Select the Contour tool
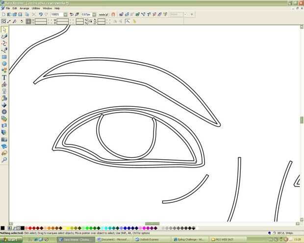The image size is (304, 243). tap(4, 112)
